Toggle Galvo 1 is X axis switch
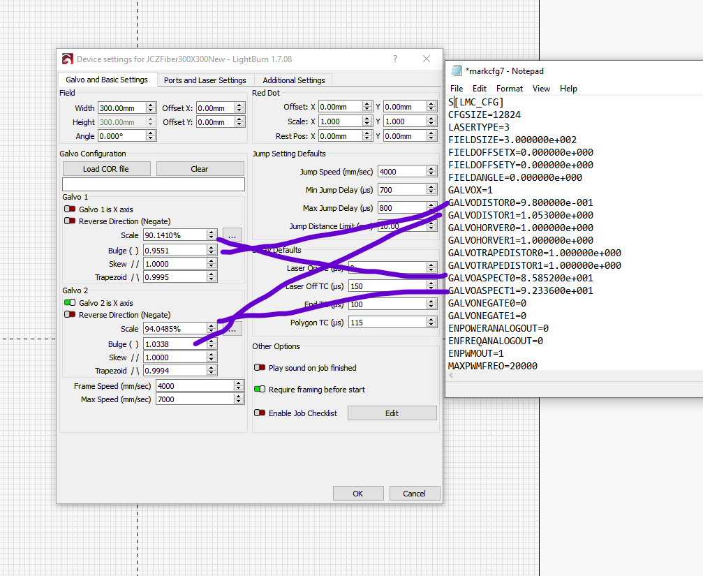Screen dimensions: 703x576 (70, 209)
